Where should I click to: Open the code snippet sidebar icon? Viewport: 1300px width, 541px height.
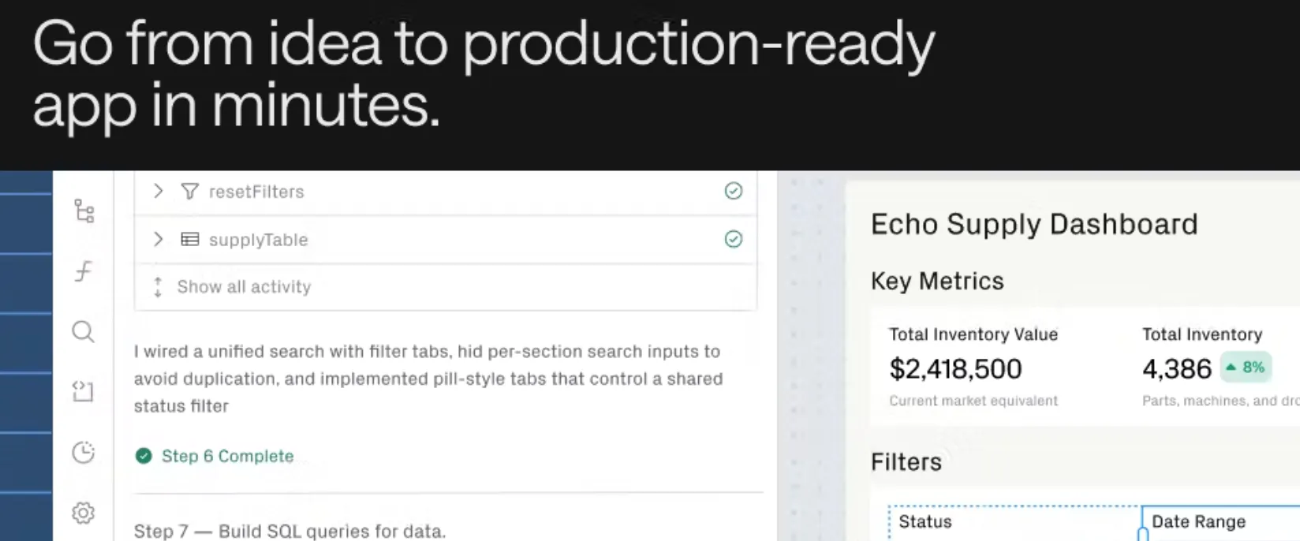pyautogui.click(x=83, y=391)
